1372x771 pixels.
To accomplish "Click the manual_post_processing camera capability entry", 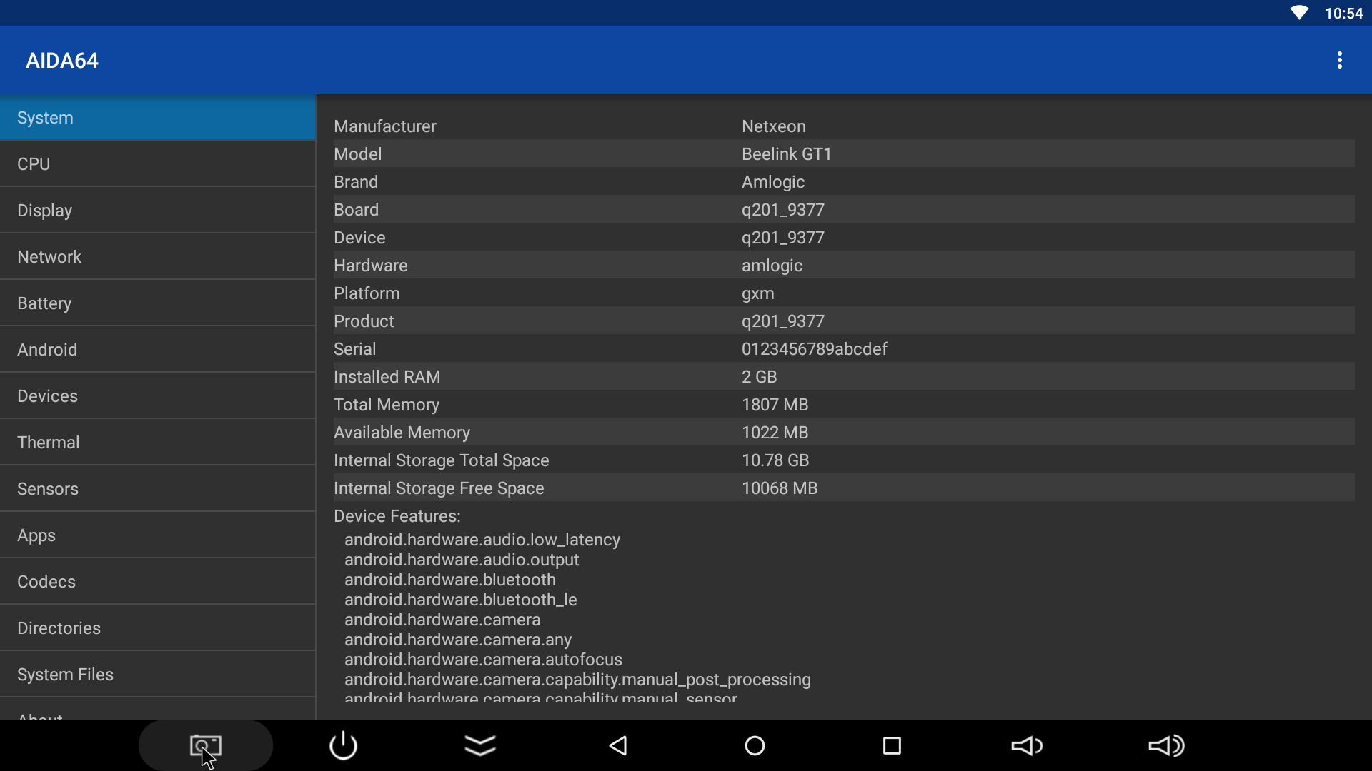I will (577, 680).
